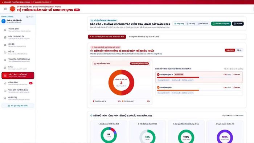Click Ủy Ban Kiểm Tra Đảng Ủy text in red bar
This screenshot has width=254, height=143.
42,2
